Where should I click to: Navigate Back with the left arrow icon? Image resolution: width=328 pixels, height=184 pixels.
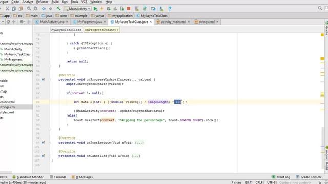[44, 9]
